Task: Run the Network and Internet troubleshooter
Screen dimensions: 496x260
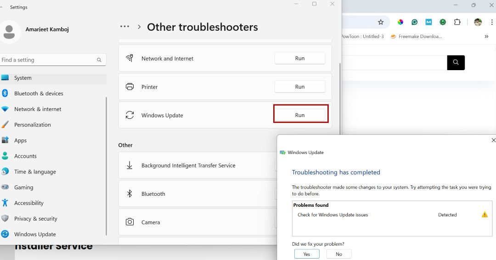Action: 299,58
